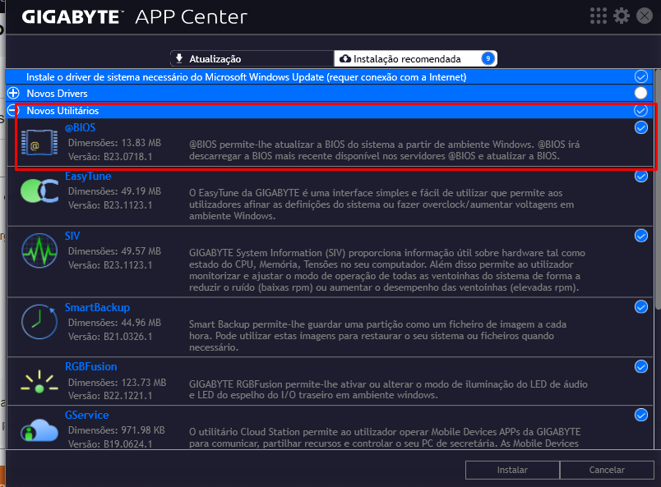Click the GService title link

[x=86, y=415]
